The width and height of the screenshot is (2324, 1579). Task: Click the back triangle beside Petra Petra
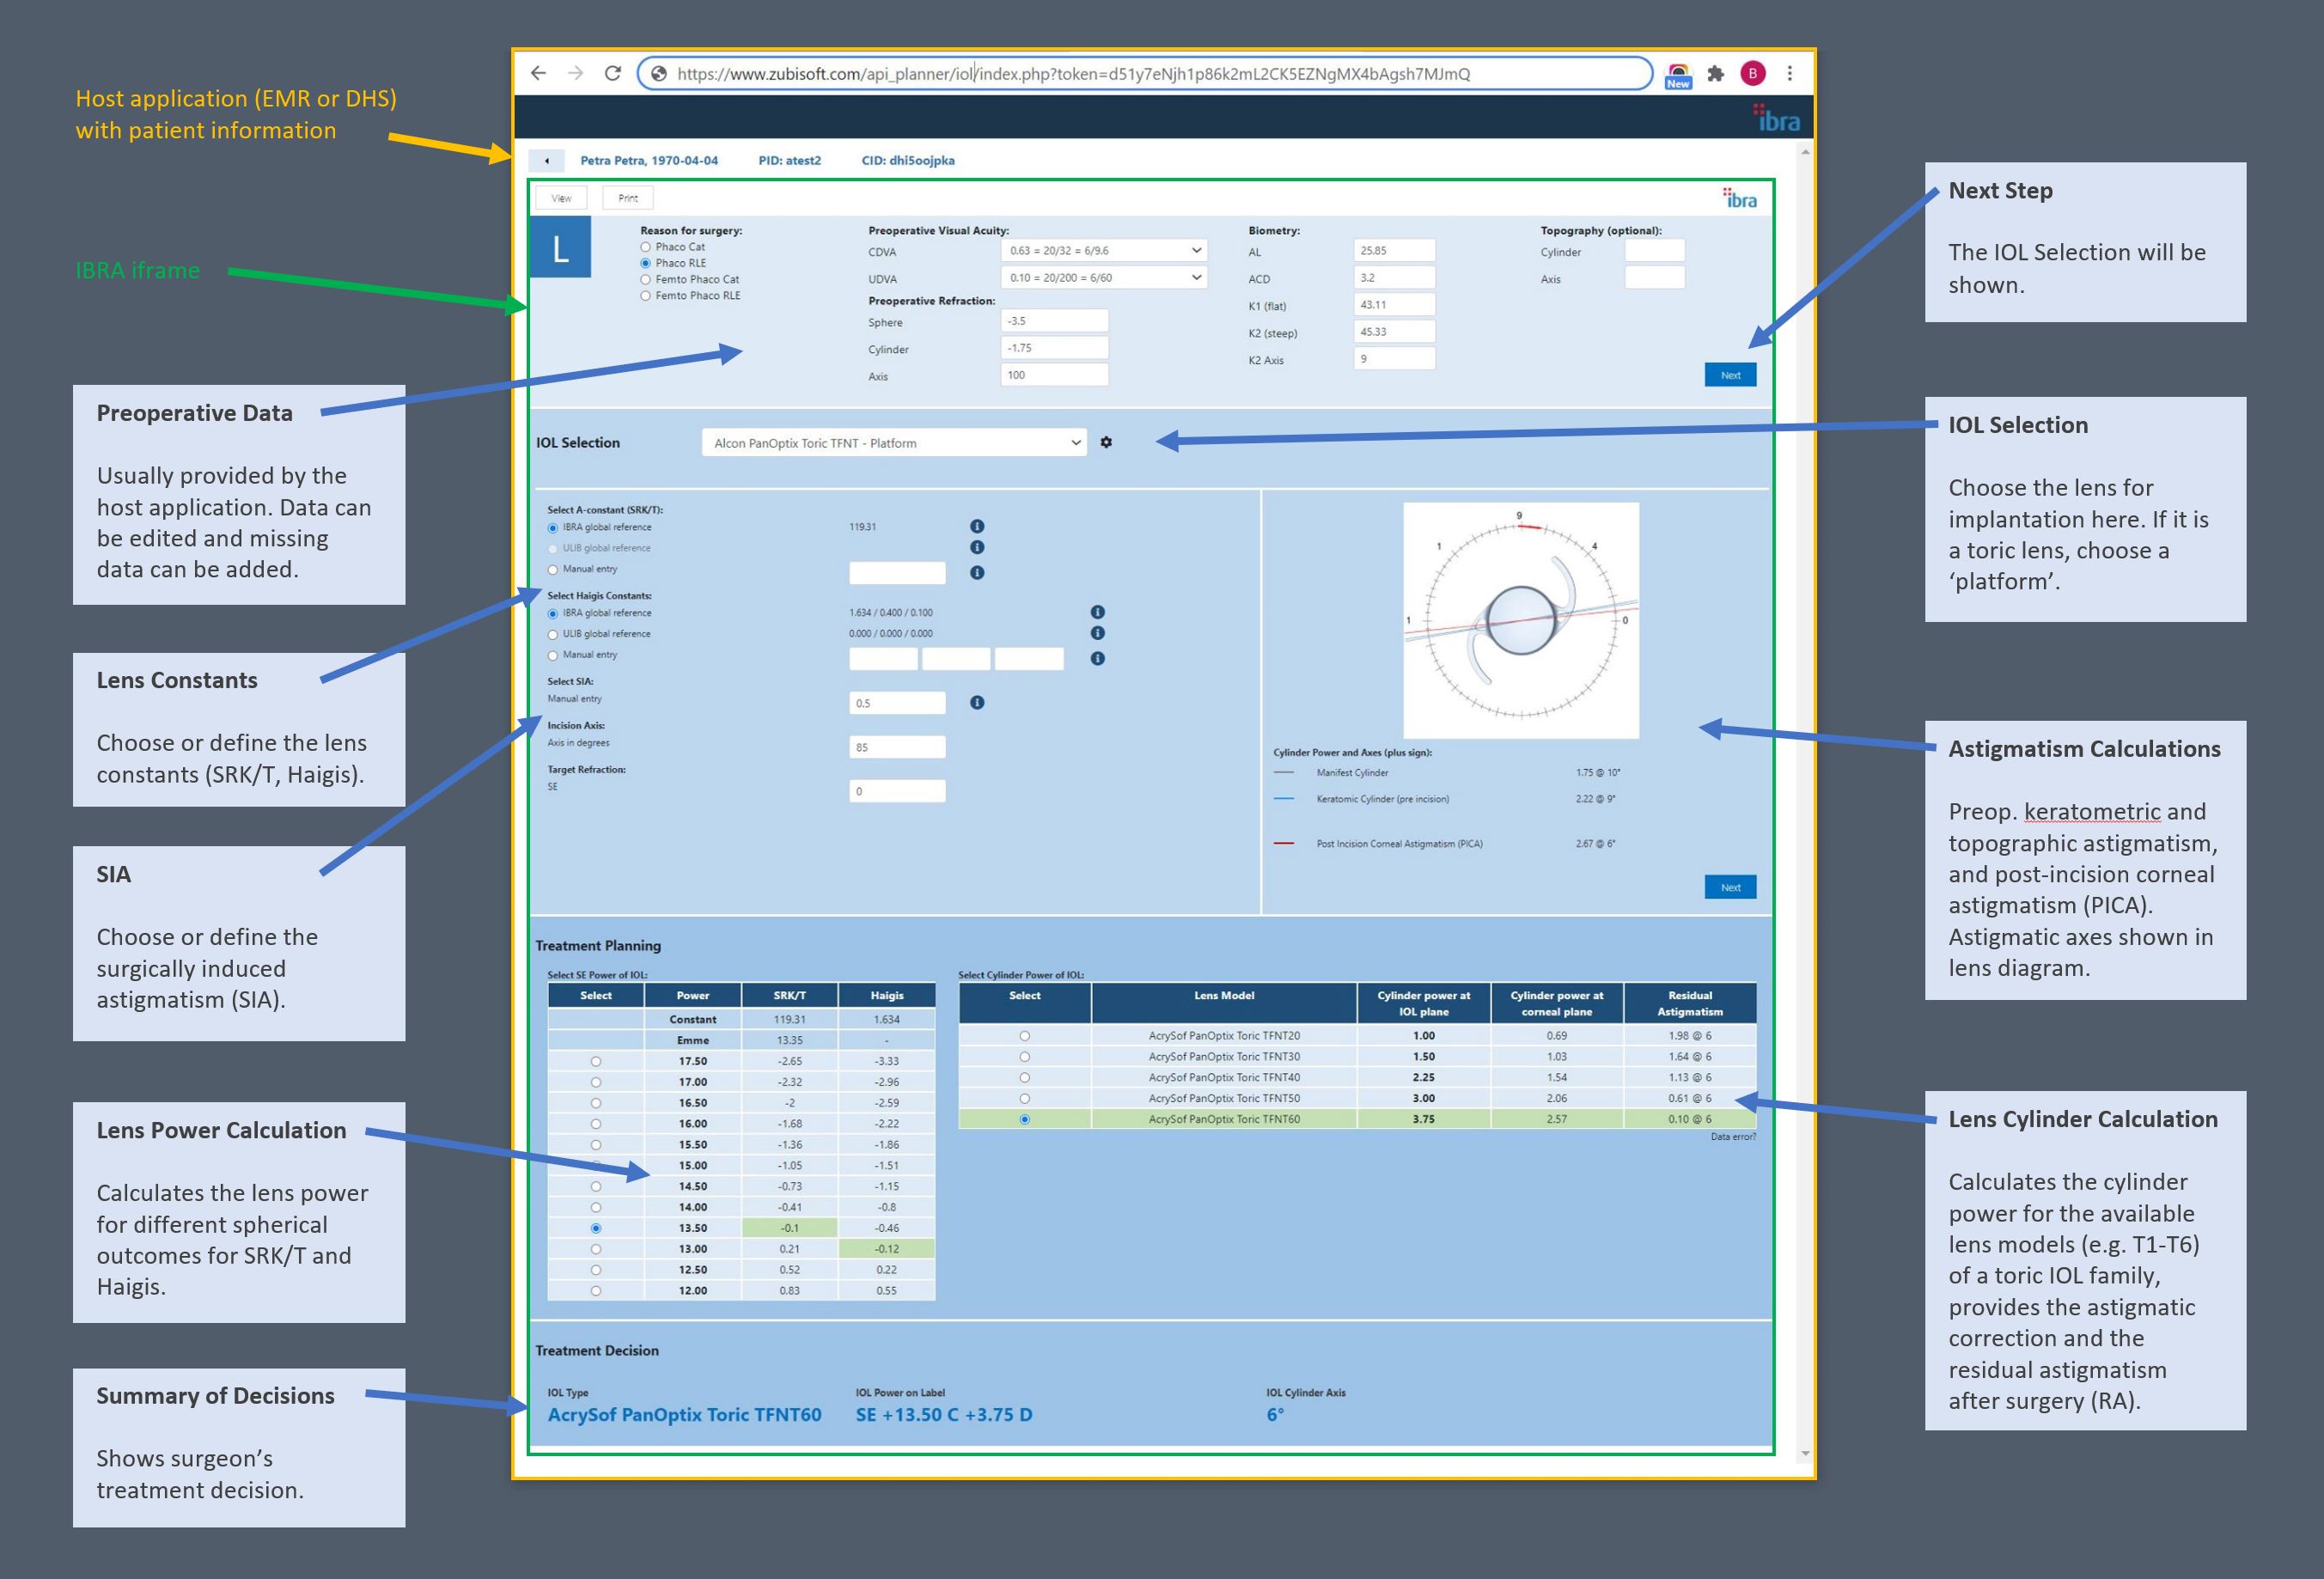click(546, 160)
